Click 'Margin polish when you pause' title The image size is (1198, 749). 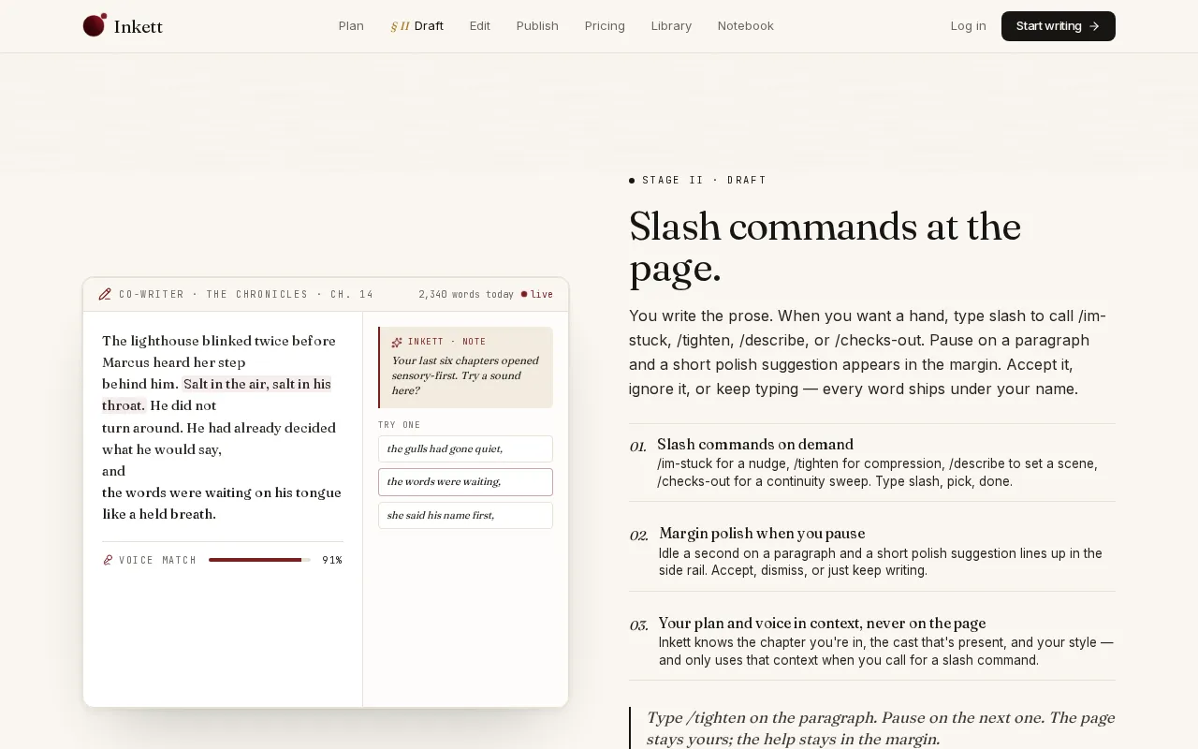point(762,534)
